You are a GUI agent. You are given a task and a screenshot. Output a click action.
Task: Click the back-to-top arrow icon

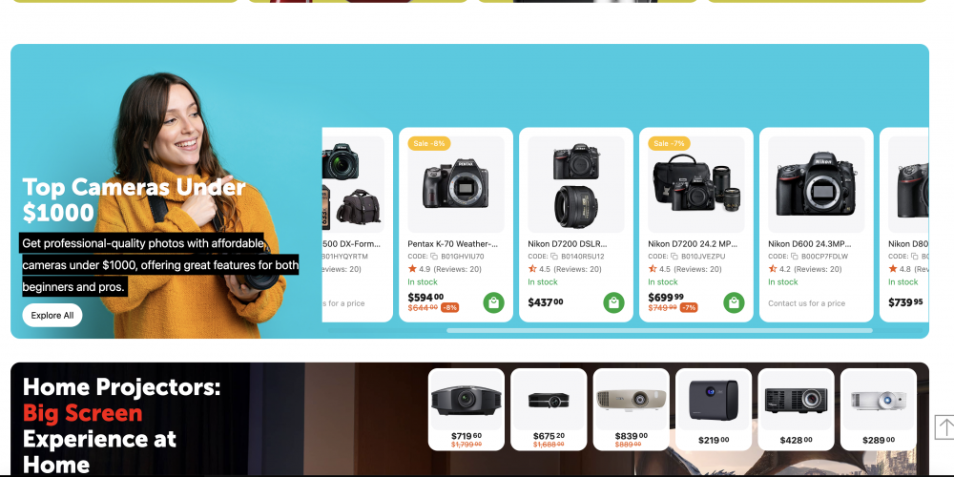point(944,426)
